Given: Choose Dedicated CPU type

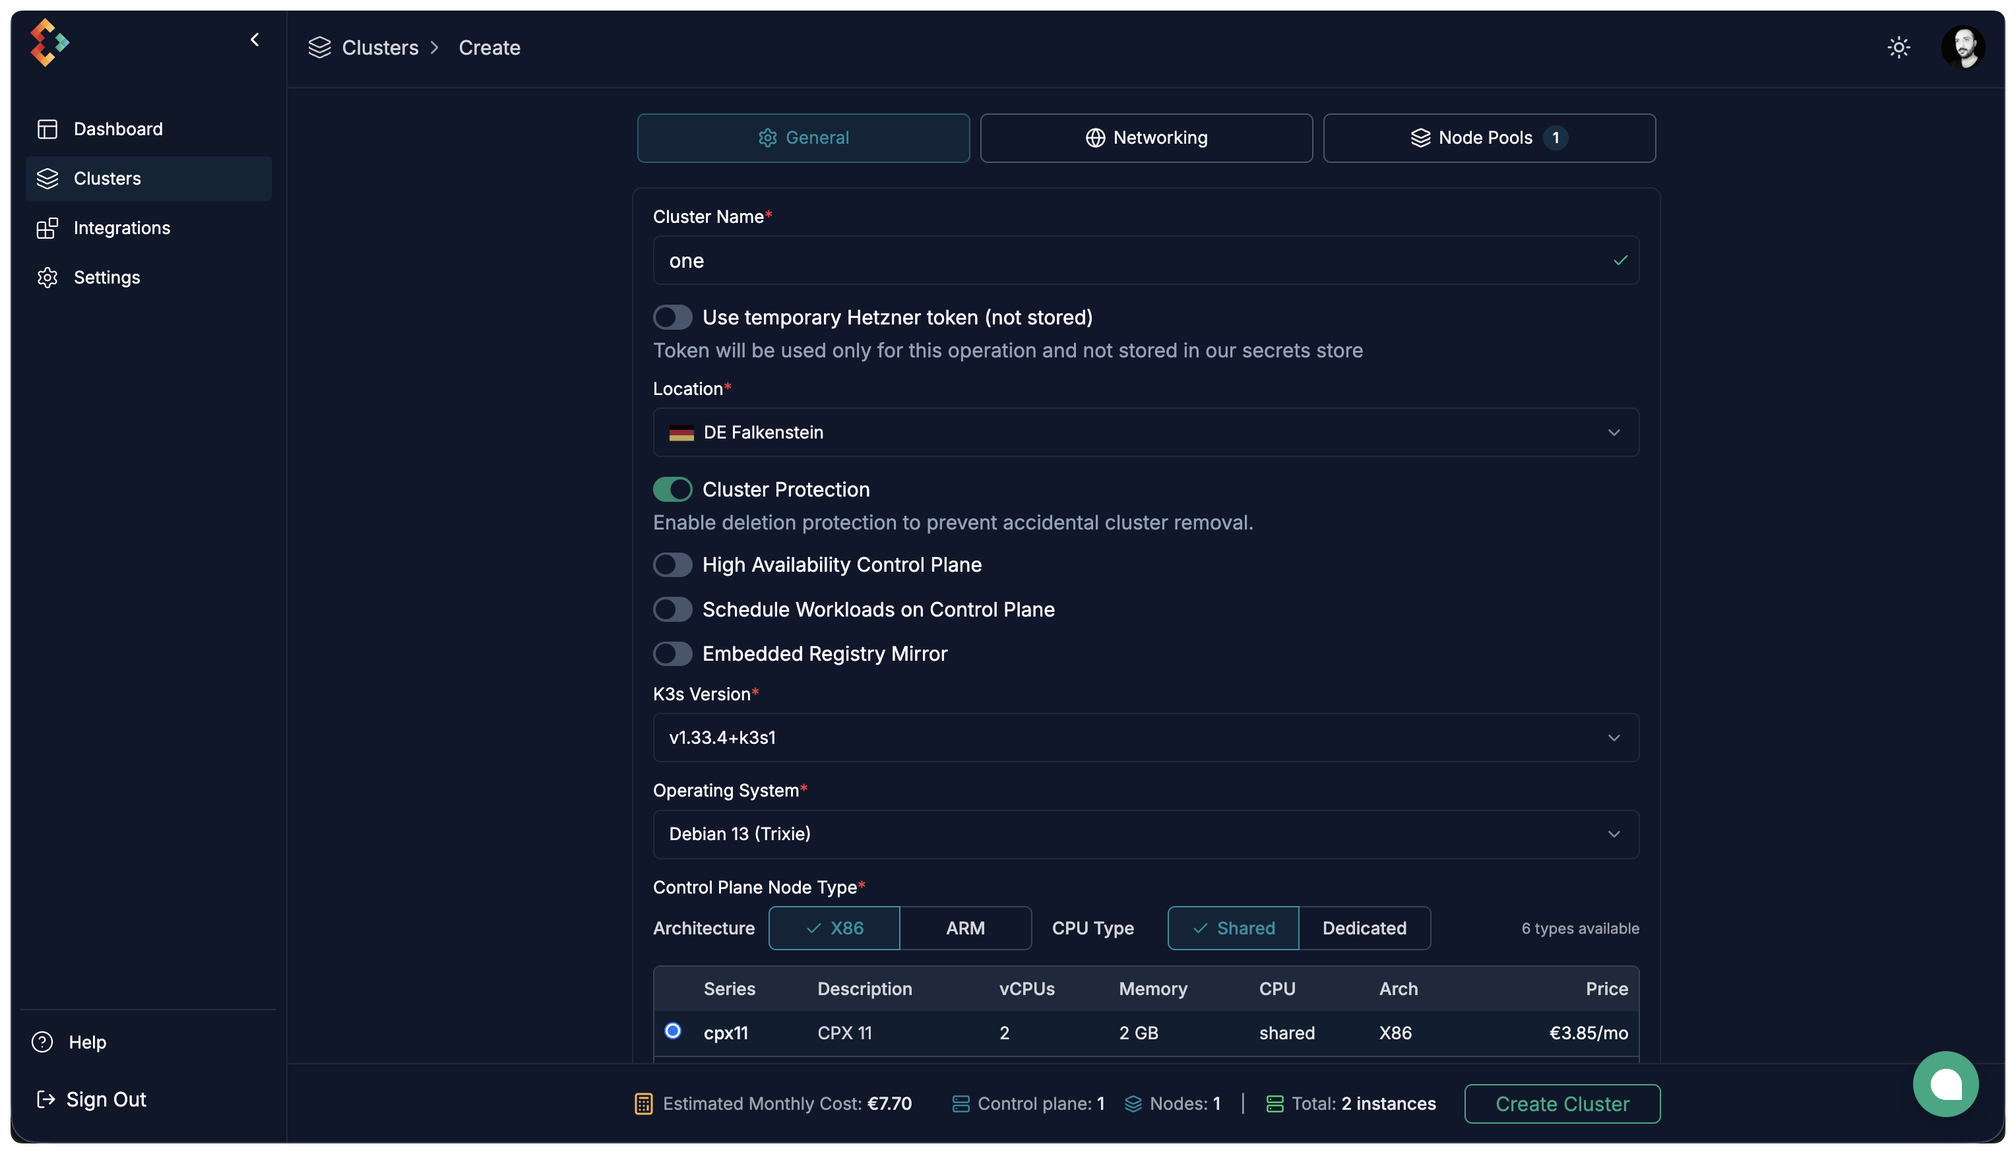Looking at the screenshot, I should point(1364,928).
